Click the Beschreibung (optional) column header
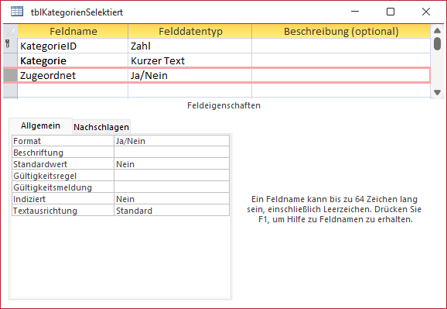The image size is (447, 309). [341, 32]
